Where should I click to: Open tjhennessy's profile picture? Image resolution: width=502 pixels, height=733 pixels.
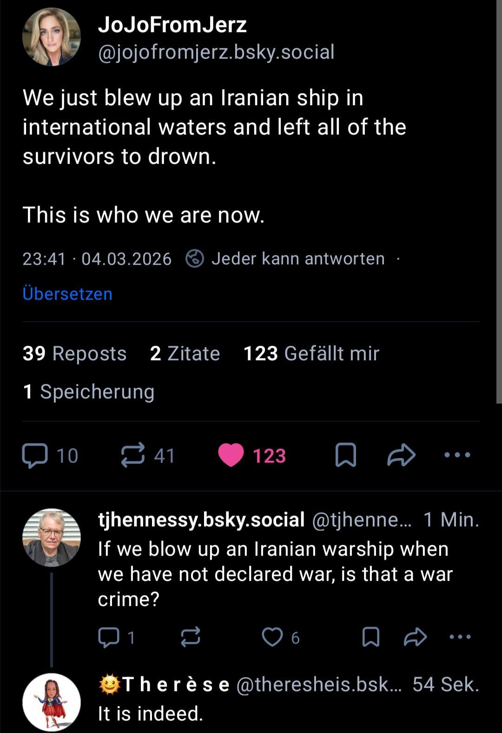pos(52,538)
